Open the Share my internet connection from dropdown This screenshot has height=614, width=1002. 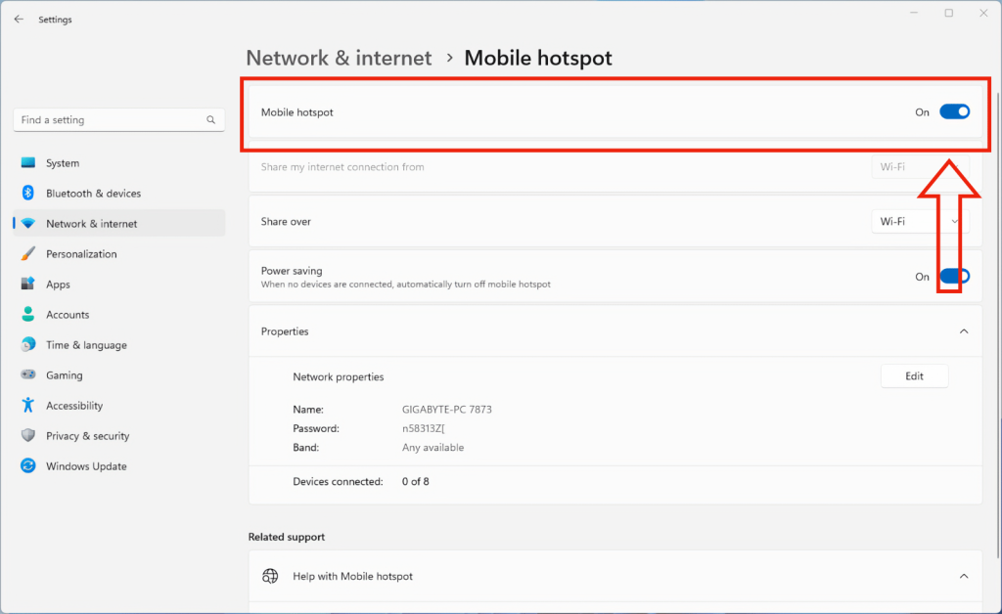920,167
